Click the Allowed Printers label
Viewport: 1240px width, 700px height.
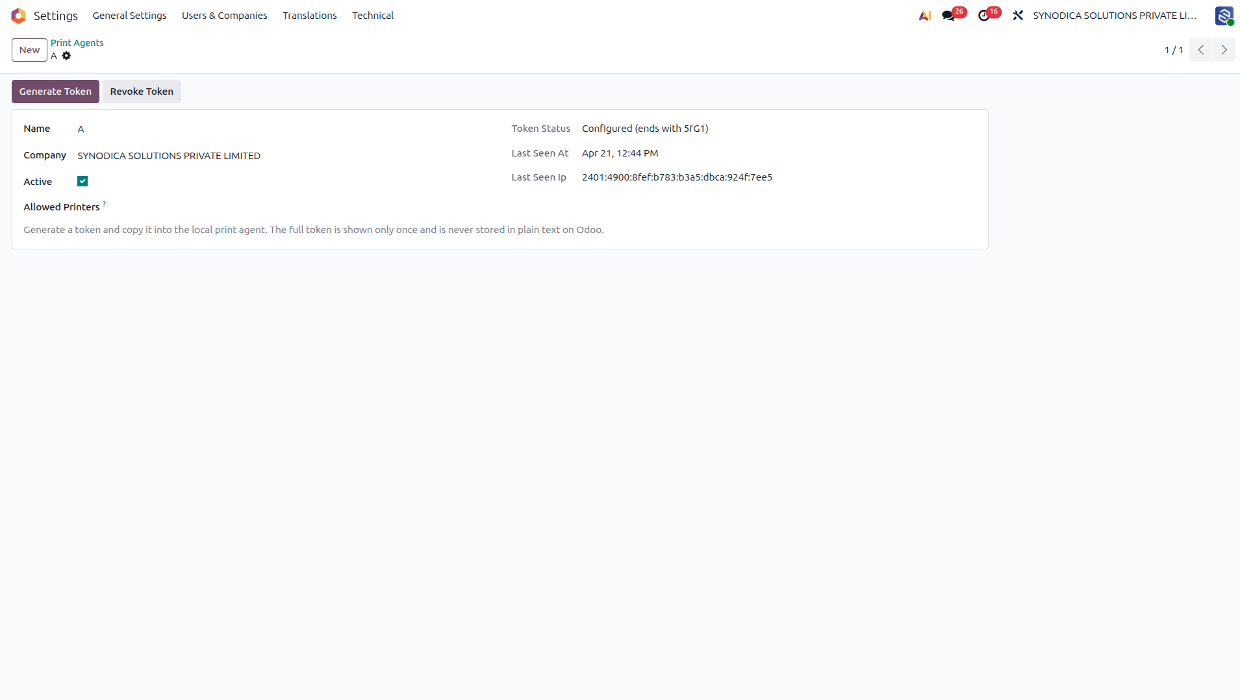pos(62,207)
